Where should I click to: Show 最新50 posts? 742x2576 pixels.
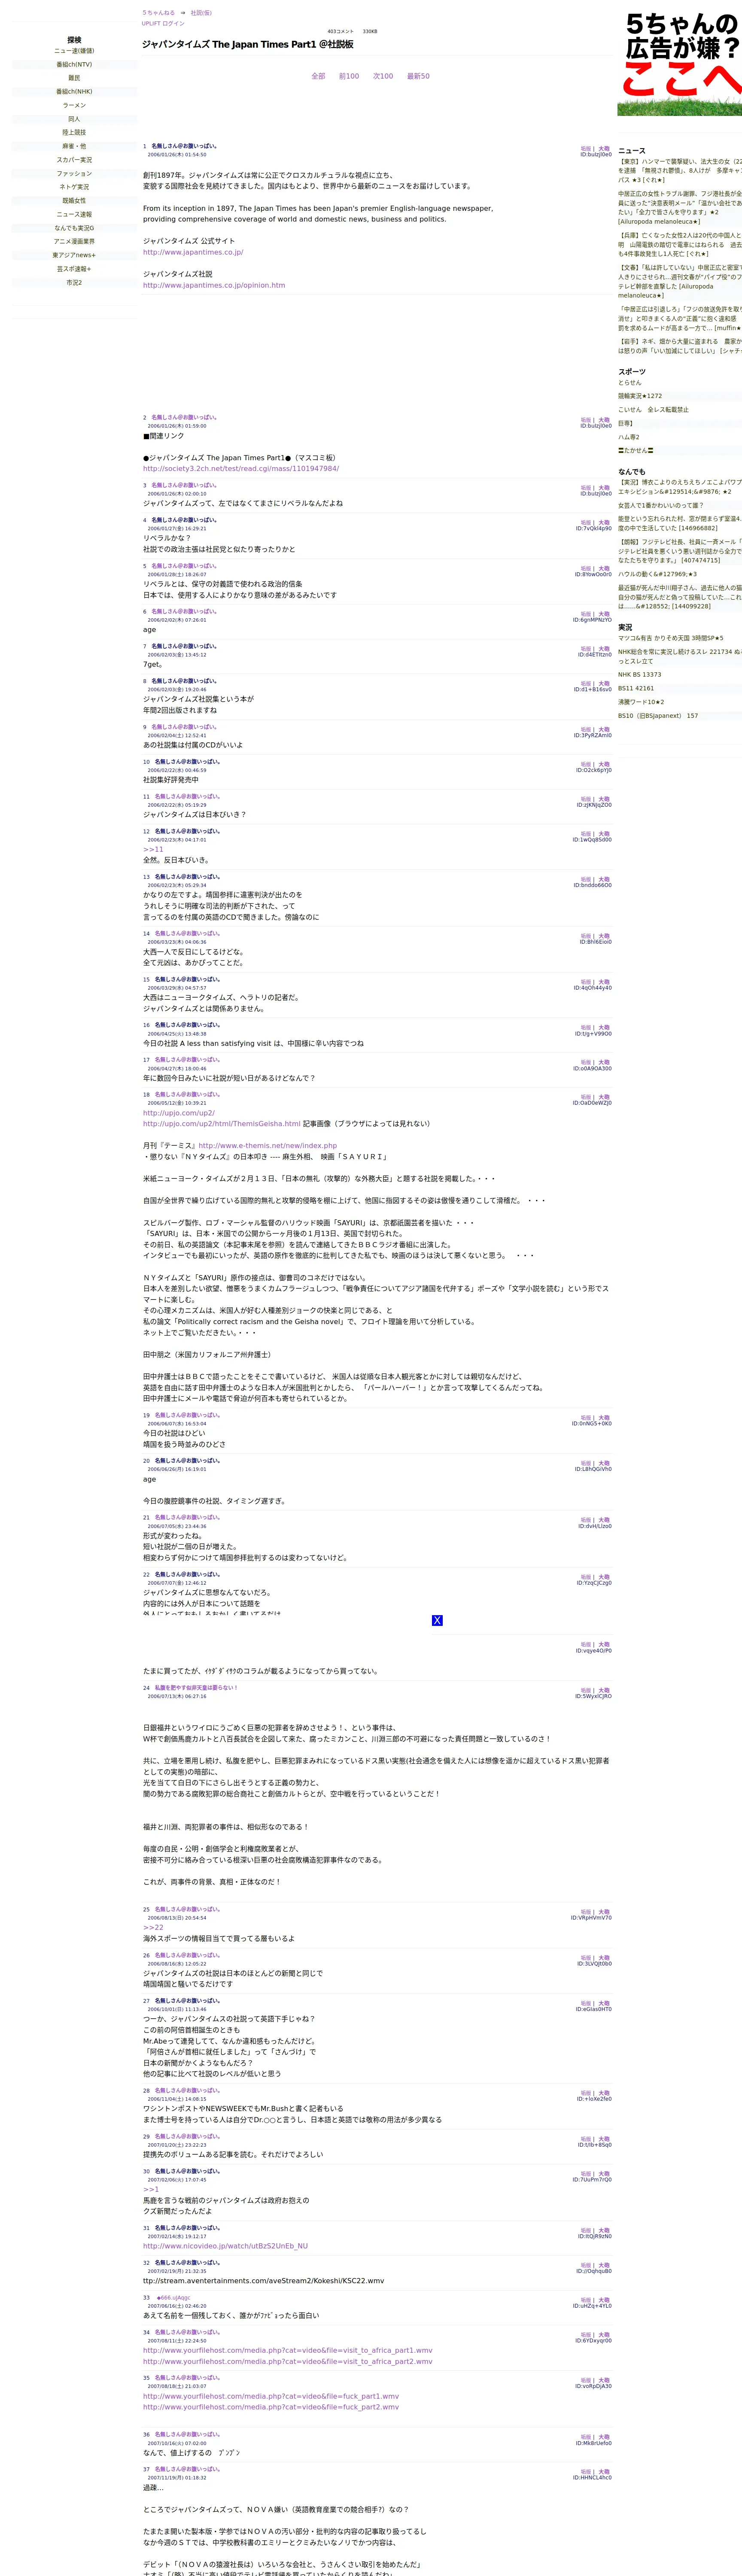[418, 76]
